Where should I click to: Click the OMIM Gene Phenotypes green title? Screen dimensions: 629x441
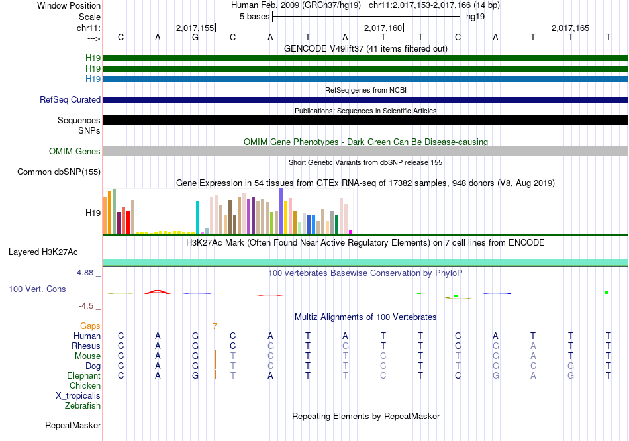click(x=365, y=142)
